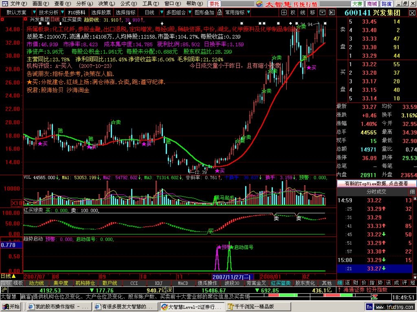Screen dimensions: 417x312
Task: Click the side panel collapse icon in toolbar
Action: tap(332, 13)
